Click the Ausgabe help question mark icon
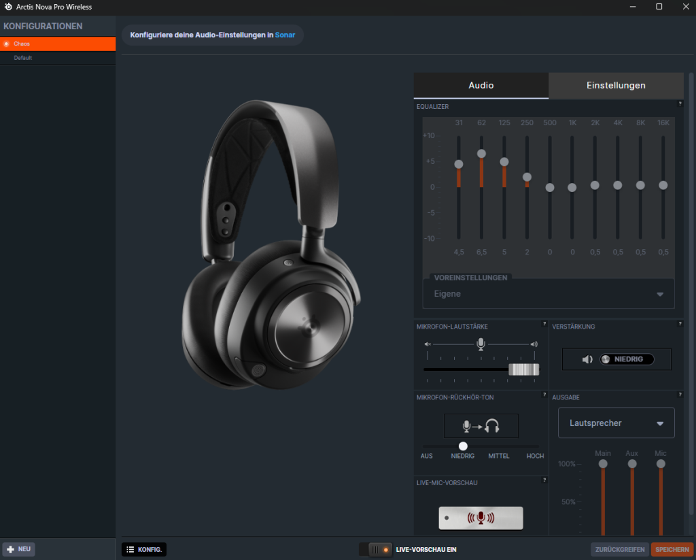Viewport: 696px width, 560px height. click(680, 395)
